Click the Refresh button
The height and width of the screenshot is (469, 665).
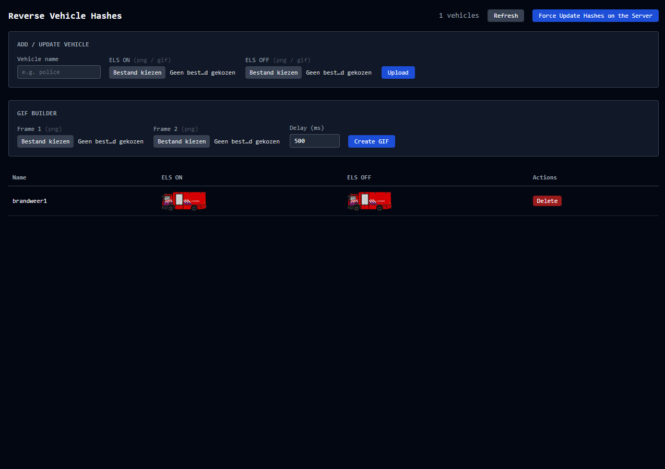tap(505, 16)
